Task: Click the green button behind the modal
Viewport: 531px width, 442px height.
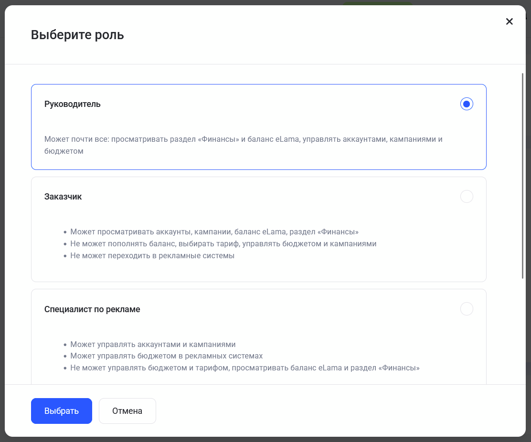Action: (377, 3)
